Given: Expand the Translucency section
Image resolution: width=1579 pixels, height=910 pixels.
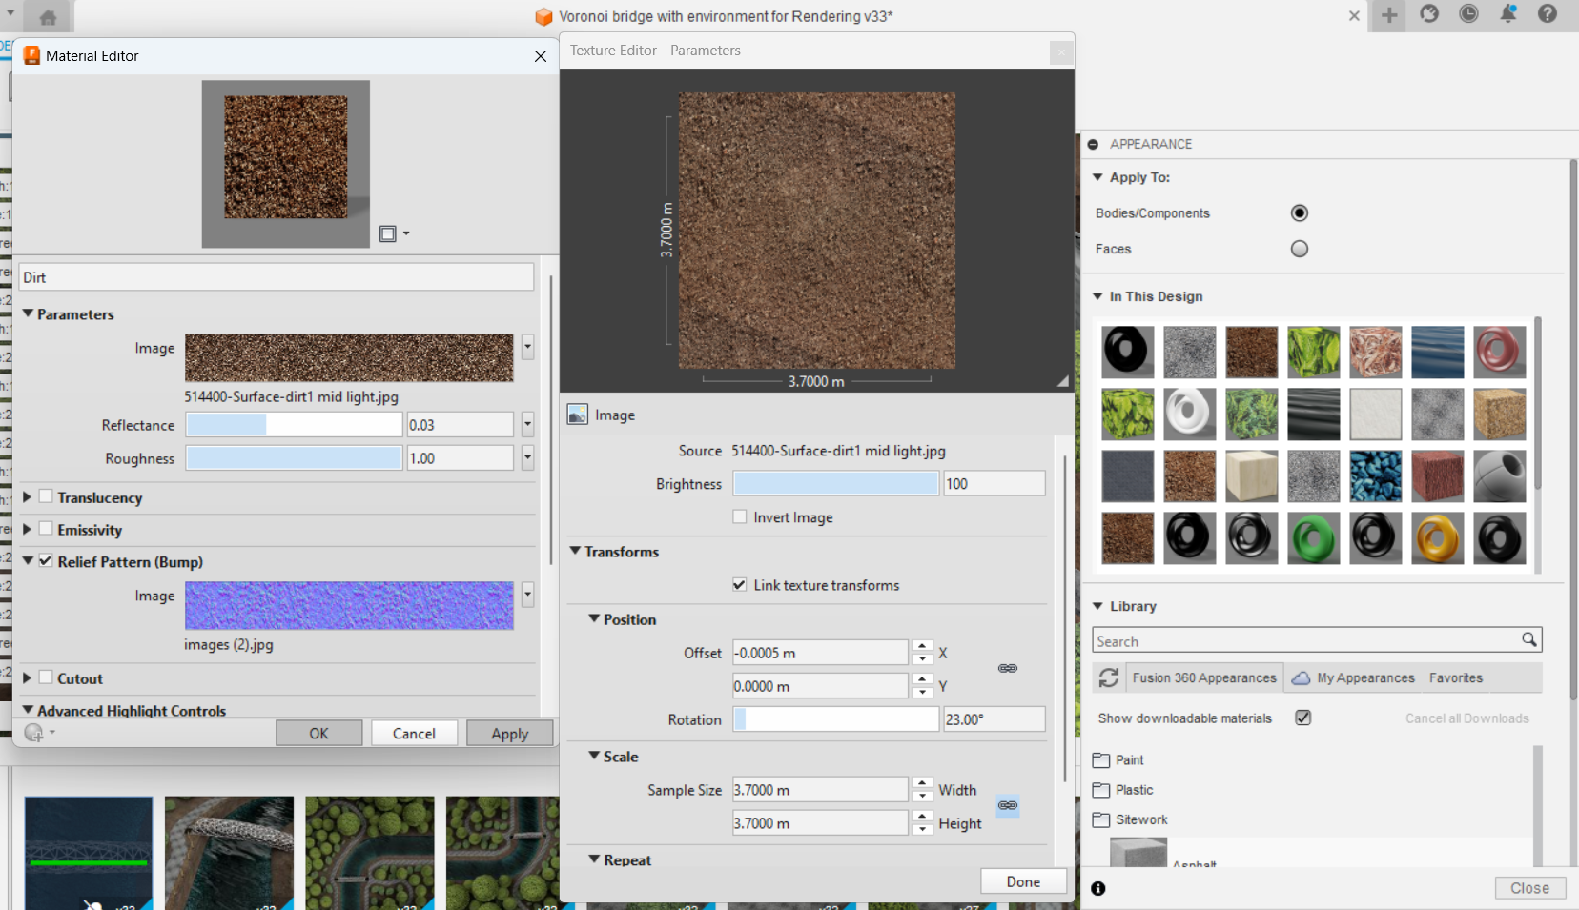Looking at the screenshot, I should coord(28,497).
